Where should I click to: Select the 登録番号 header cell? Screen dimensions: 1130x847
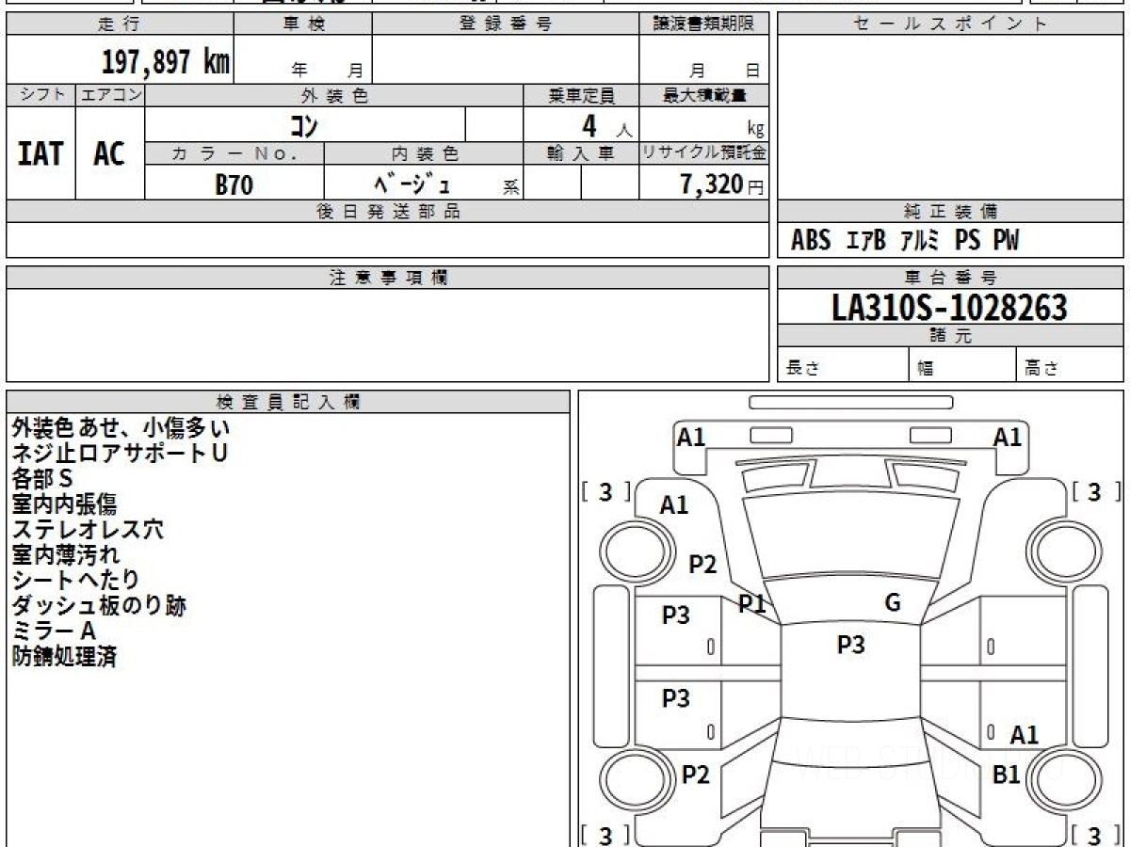(x=506, y=24)
